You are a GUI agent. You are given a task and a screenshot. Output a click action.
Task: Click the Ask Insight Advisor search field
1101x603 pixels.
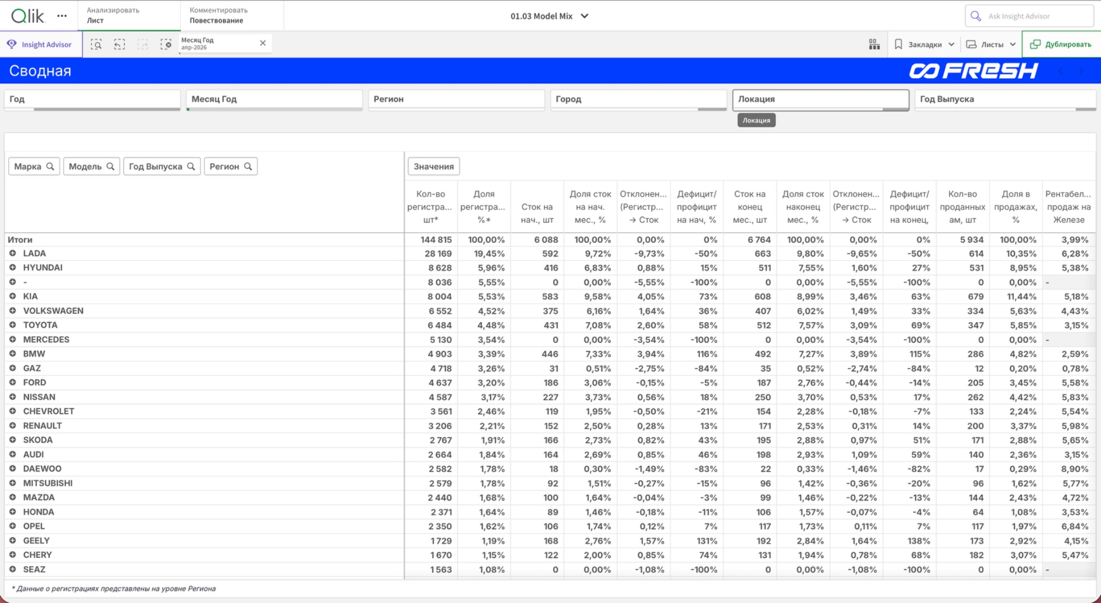pyautogui.click(x=1029, y=16)
